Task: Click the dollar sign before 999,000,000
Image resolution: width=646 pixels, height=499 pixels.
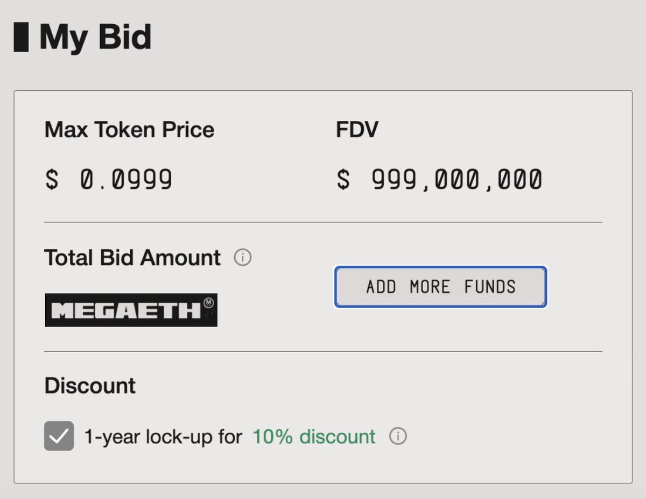Action: click(x=343, y=180)
